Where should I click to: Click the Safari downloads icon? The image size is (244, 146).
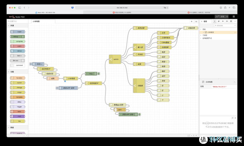click(220, 8)
